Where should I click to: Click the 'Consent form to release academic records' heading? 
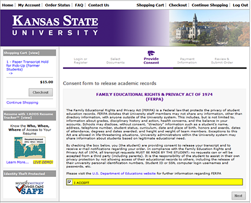point(109,83)
